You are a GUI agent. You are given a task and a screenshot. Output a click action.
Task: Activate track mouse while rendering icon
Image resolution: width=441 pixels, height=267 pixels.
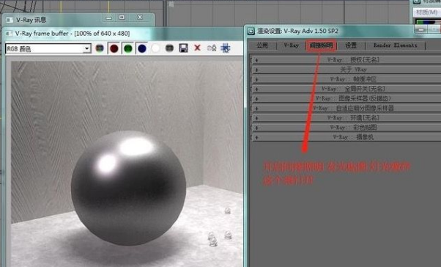pyautogui.click(x=226, y=48)
